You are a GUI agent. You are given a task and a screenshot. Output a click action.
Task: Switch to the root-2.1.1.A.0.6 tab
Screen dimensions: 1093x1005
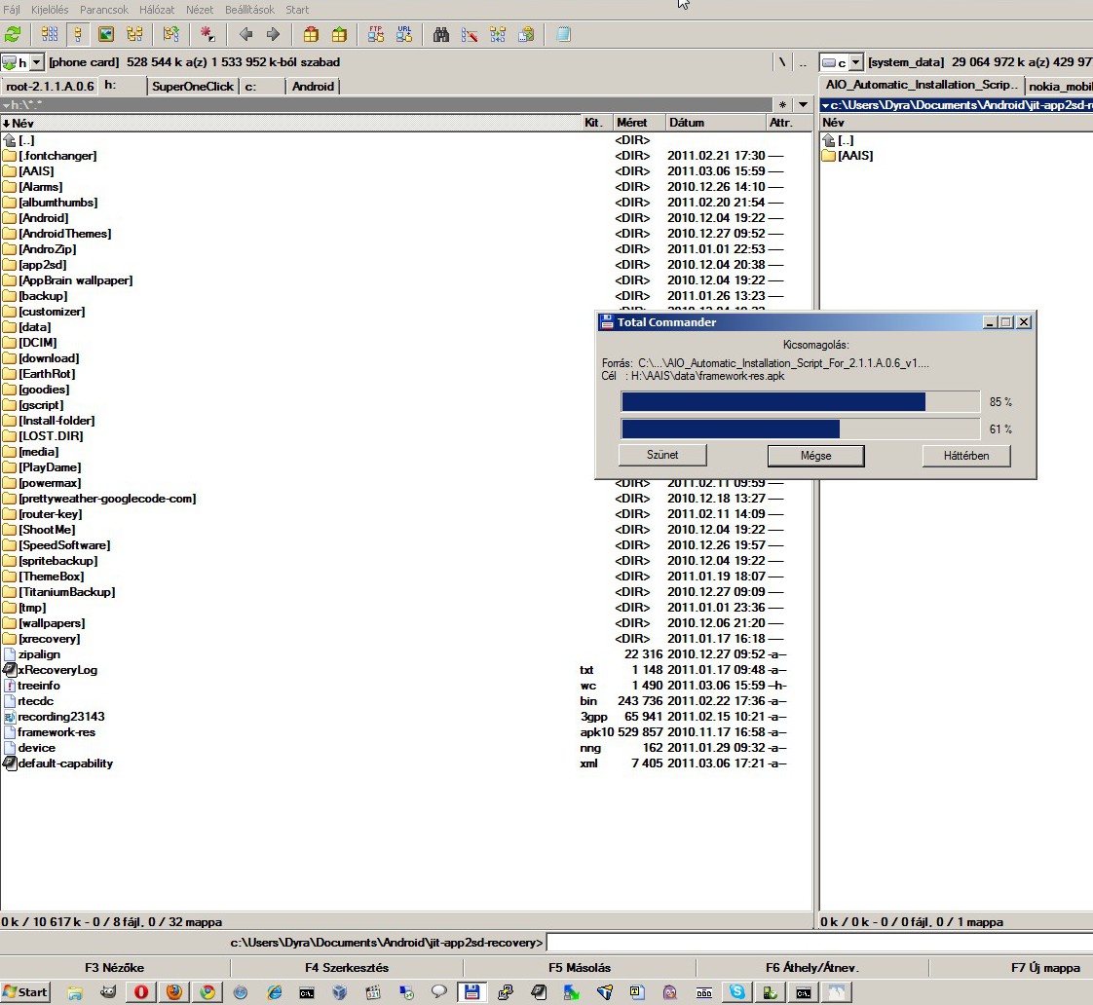[51, 87]
